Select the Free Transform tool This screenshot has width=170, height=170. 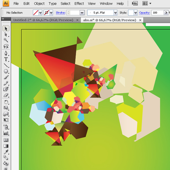[6, 120]
